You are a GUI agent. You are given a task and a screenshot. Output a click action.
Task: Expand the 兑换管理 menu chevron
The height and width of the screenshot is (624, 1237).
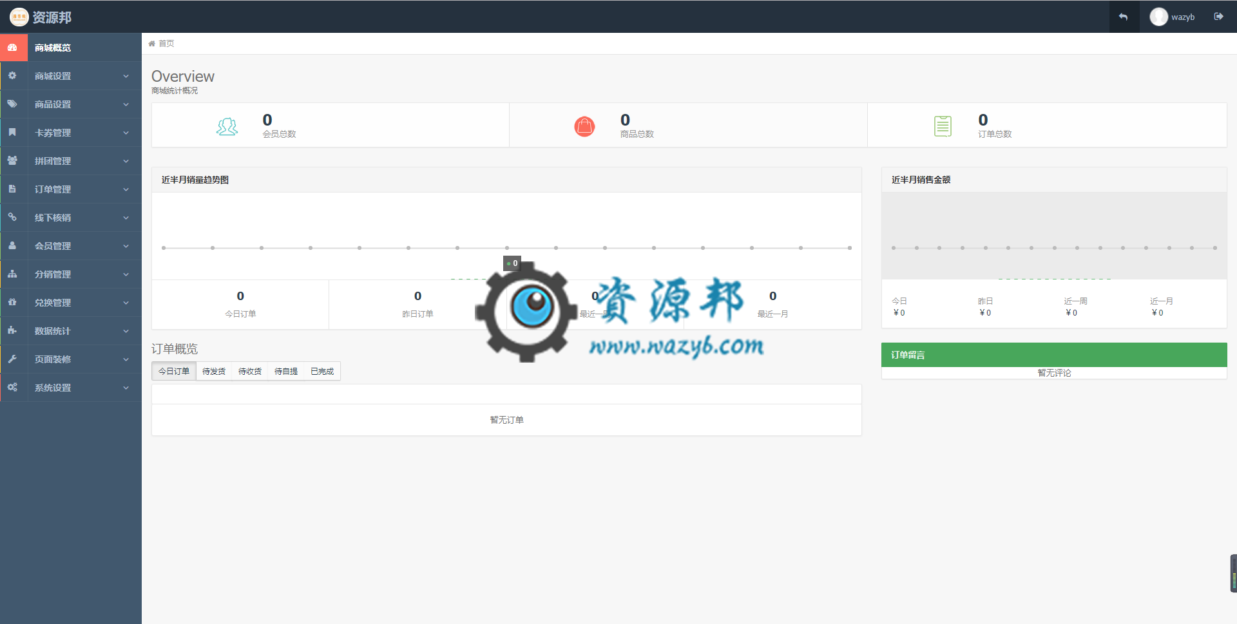tap(126, 303)
